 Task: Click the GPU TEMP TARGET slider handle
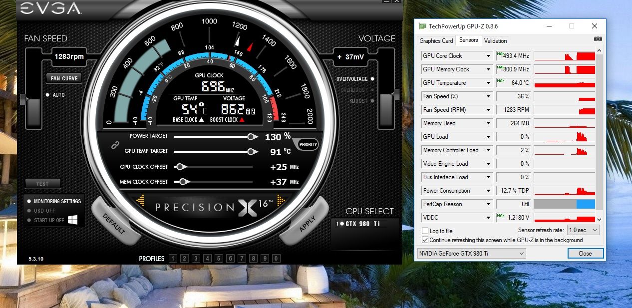click(253, 151)
